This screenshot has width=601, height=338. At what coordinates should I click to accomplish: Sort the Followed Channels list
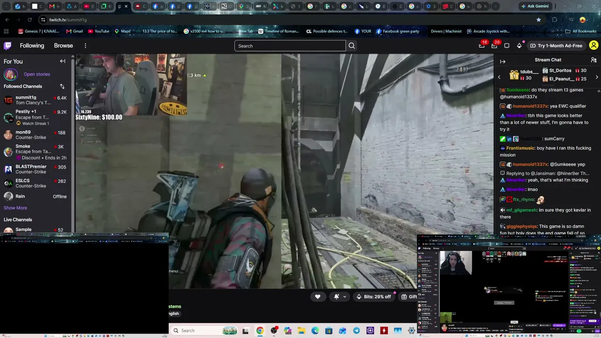coord(62,86)
